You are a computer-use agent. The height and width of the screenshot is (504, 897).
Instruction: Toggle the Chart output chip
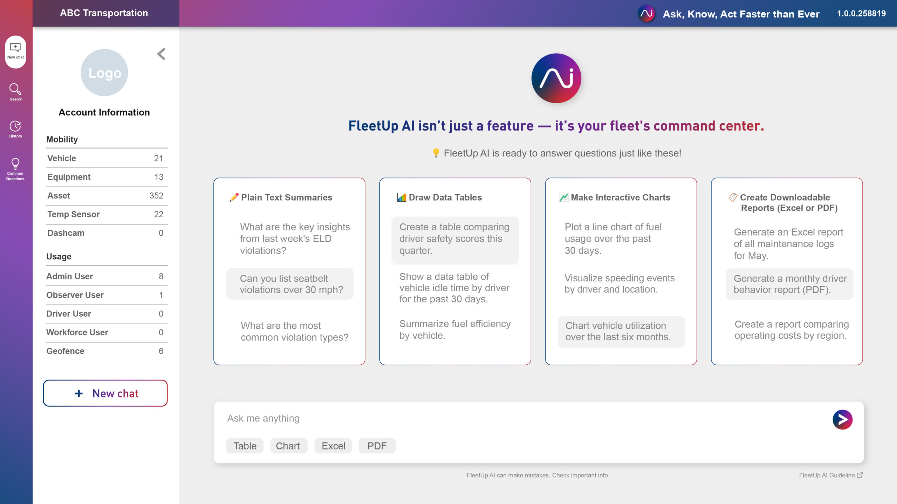(x=288, y=446)
